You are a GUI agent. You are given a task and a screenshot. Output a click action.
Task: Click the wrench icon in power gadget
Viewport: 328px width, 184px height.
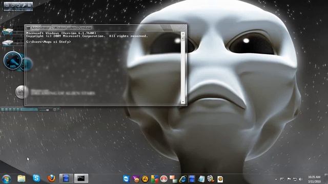point(24,5)
